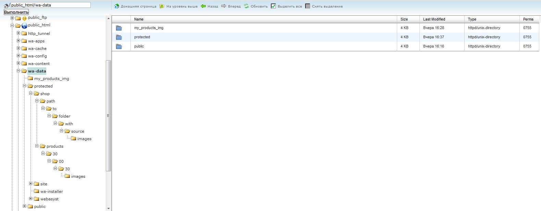The height and width of the screenshot is (211, 541).
Task: Click wa-data open folder icon
Action: coord(24,71)
